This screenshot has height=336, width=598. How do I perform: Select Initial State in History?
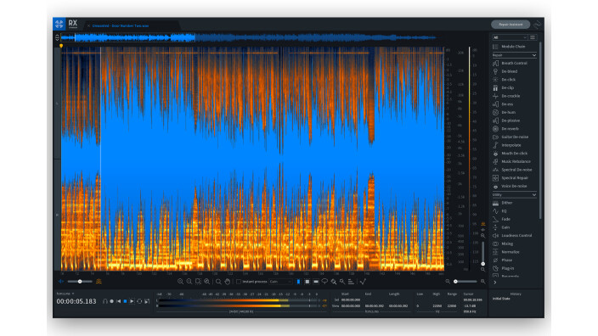501,299
